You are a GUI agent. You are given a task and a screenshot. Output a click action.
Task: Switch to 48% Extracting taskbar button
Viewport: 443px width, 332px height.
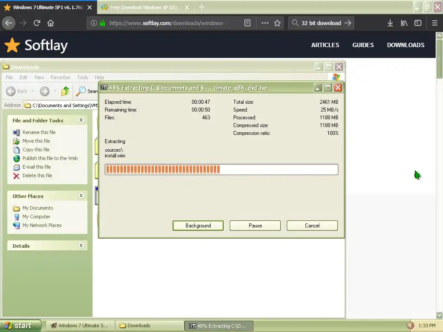(219, 326)
